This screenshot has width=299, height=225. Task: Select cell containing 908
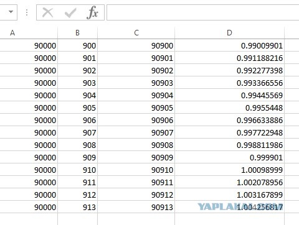tap(77, 145)
